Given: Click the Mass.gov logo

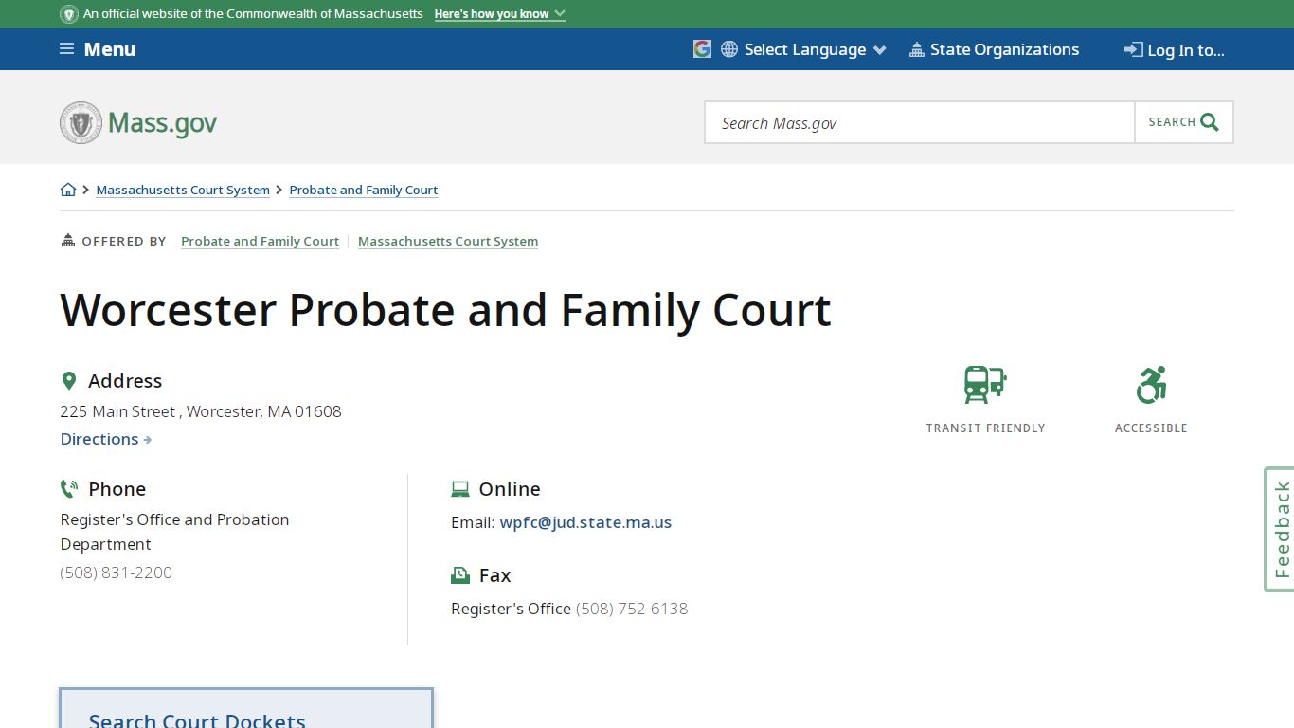Looking at the screenshot, I should 138,123.
